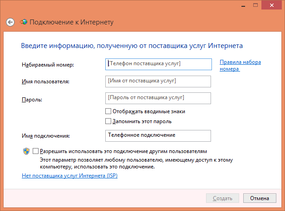285x211 pixels.
Task: Click the UAC shield icon
Action: [26, 151]
